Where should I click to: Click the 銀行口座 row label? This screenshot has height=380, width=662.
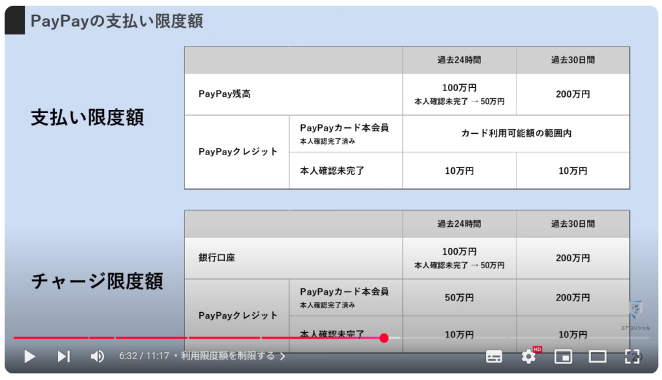tap(217, 258)
